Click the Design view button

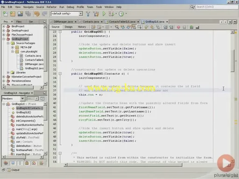[69, 27]
